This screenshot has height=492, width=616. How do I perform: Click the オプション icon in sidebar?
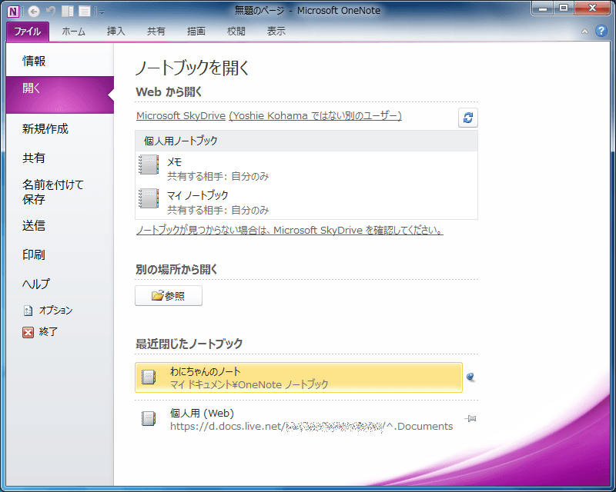click(28, 311)
